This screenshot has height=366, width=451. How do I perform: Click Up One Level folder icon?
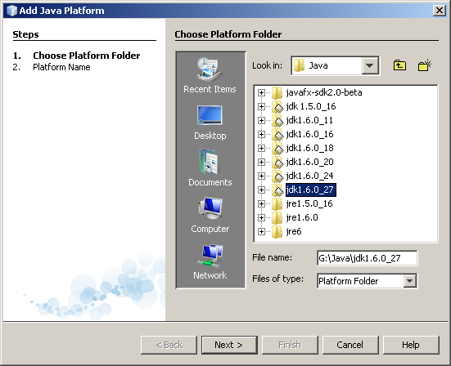pyautogui.click(x=399, y=65)
